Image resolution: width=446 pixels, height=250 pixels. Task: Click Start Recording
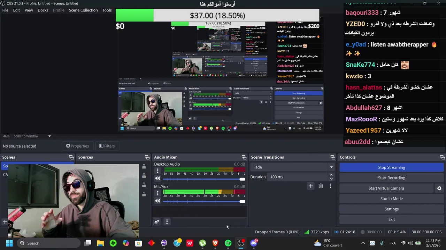(391, 178)
